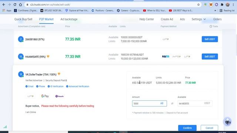Switch to the Quick Buy/Sell tab
The height and width of the screenshot is (133, 237).
pos(23,19)
